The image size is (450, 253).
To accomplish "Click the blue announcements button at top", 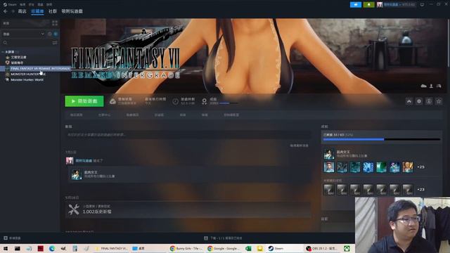I will [x=356, y=5].
